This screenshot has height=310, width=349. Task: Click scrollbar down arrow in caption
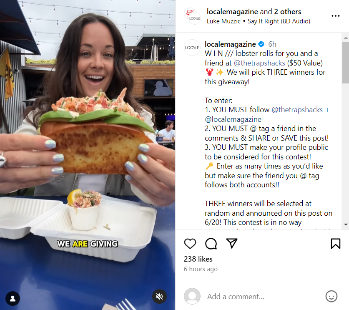[346, 224]
